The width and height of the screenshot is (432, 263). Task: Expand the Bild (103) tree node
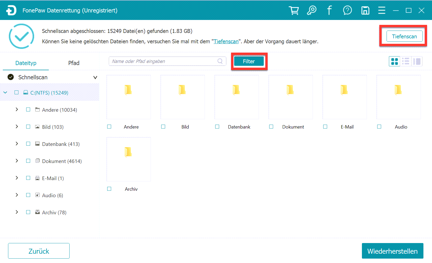point(17,127)
